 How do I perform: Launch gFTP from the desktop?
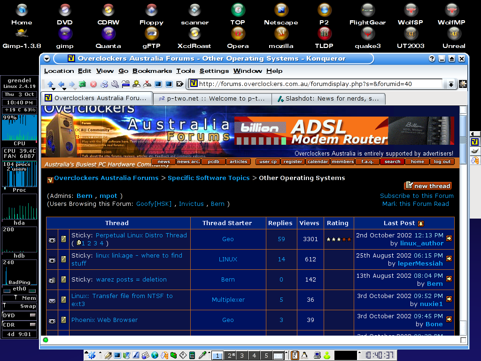click(x=152, y=38)
